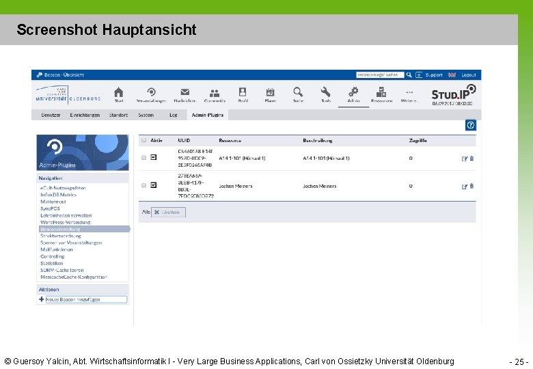Sort table by Ressource column header
The width and height of the screenshot is (533, 369).
click(x=230, y=140)
